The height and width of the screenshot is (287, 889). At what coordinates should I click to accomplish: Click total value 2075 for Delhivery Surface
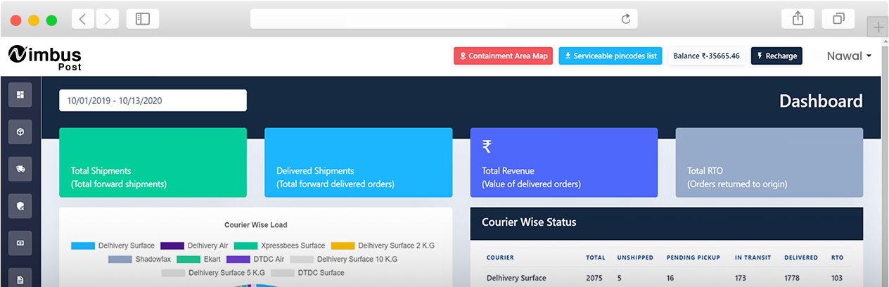click(x=595, y=279)
